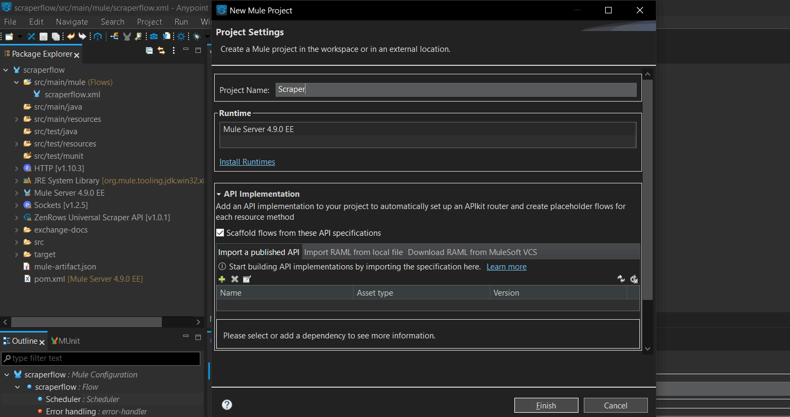This screenshot has height=417, width=790.
Task: Open the New wizard dropdown arrow
Action: (20, 37)
